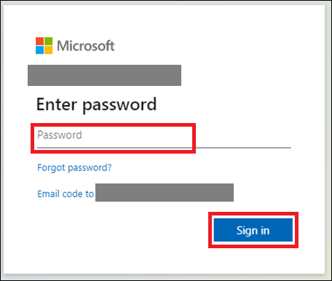Click the green square in Microsoft logo

point(48,41)
